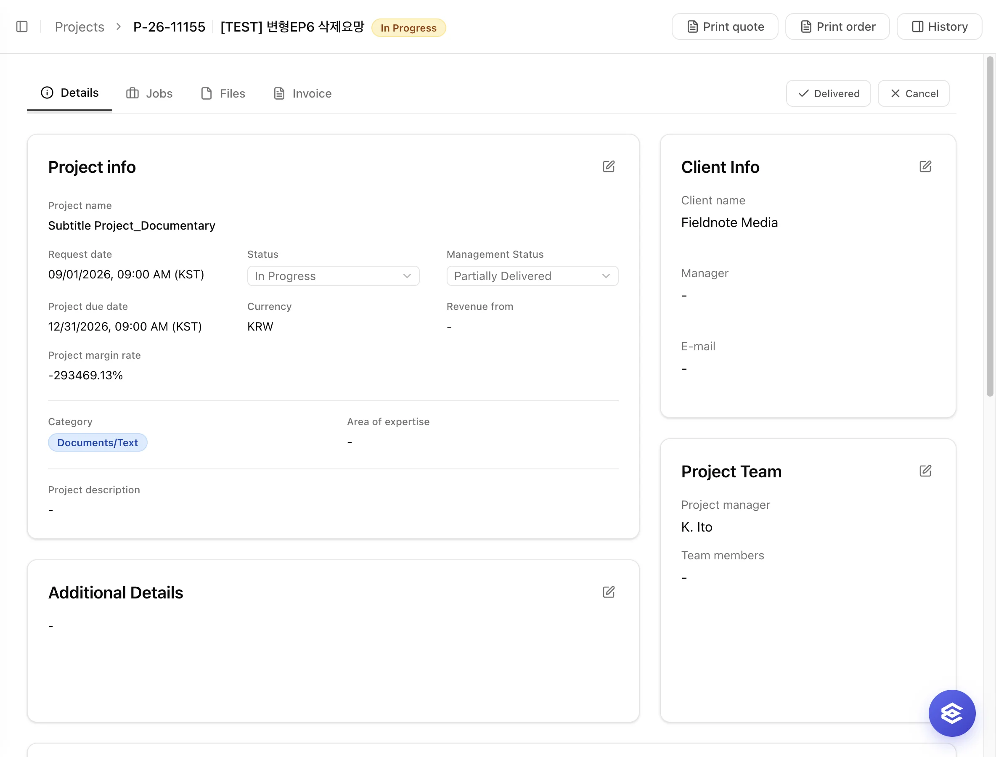Edit Project info with pencil icon
Screen dimensions: 996x757
click(x=609, y=166)
